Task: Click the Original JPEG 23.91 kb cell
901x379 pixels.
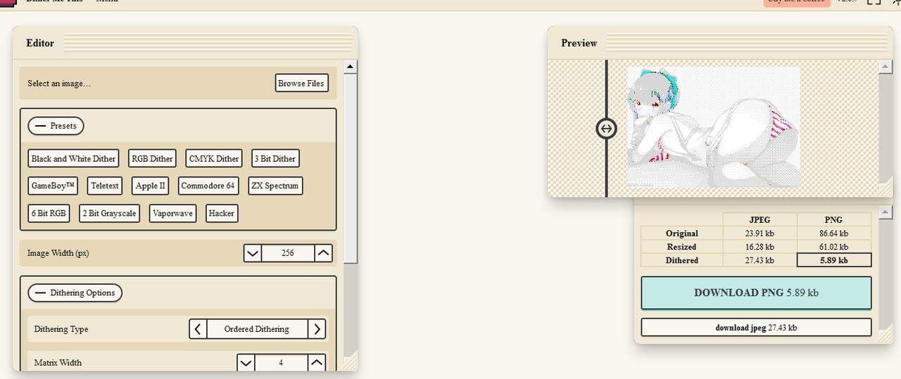Action: [x=760, y=233]
